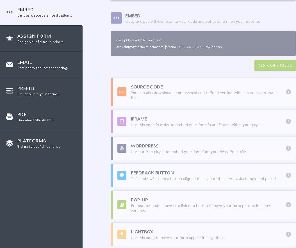Click the orange html Source Code icon
The width and height of the screenshot is (296, 248).
122,92
